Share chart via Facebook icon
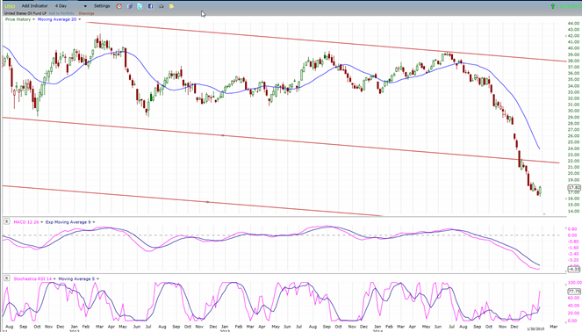This screenshot has height=332, width=582. [x=150, y=6]
